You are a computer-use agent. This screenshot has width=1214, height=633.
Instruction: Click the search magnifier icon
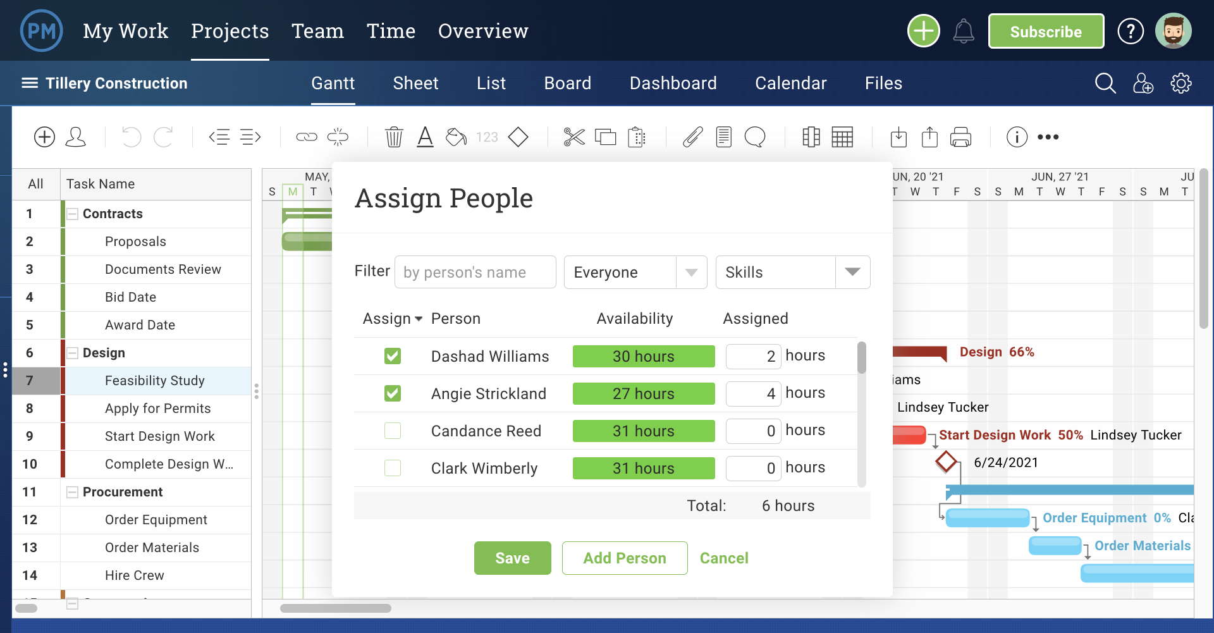coord(1105,83)
